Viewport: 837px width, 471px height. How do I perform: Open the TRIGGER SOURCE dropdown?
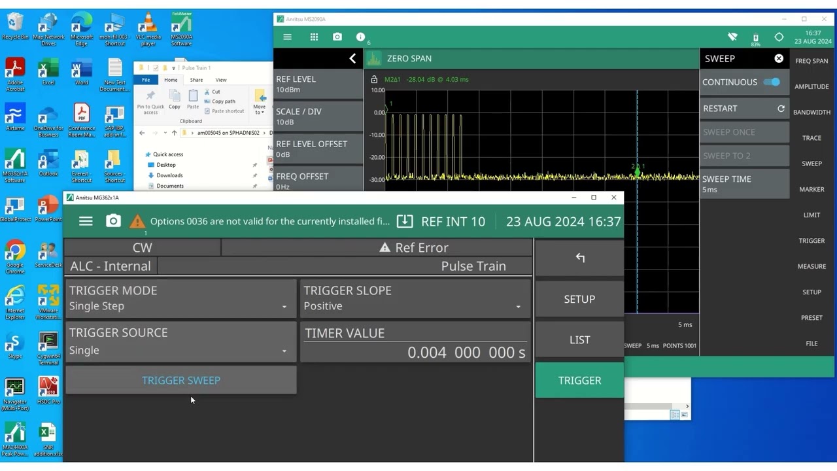pyautogui.click(x=181, y=341)
